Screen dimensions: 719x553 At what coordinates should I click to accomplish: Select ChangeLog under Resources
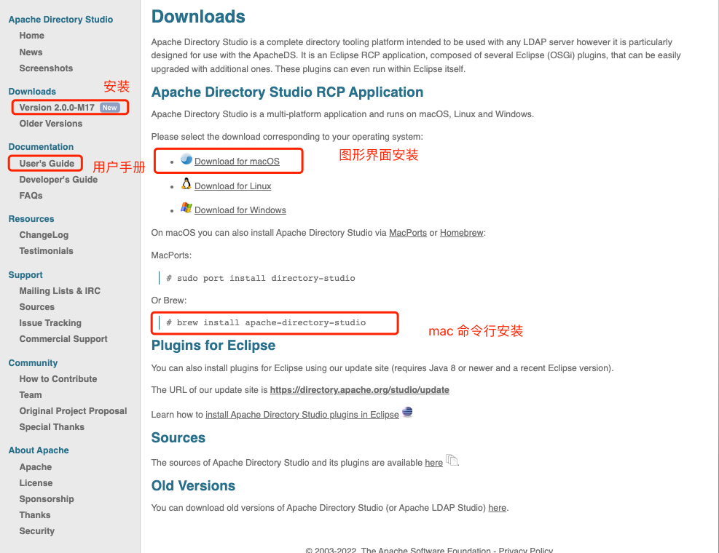pos(42,234)
